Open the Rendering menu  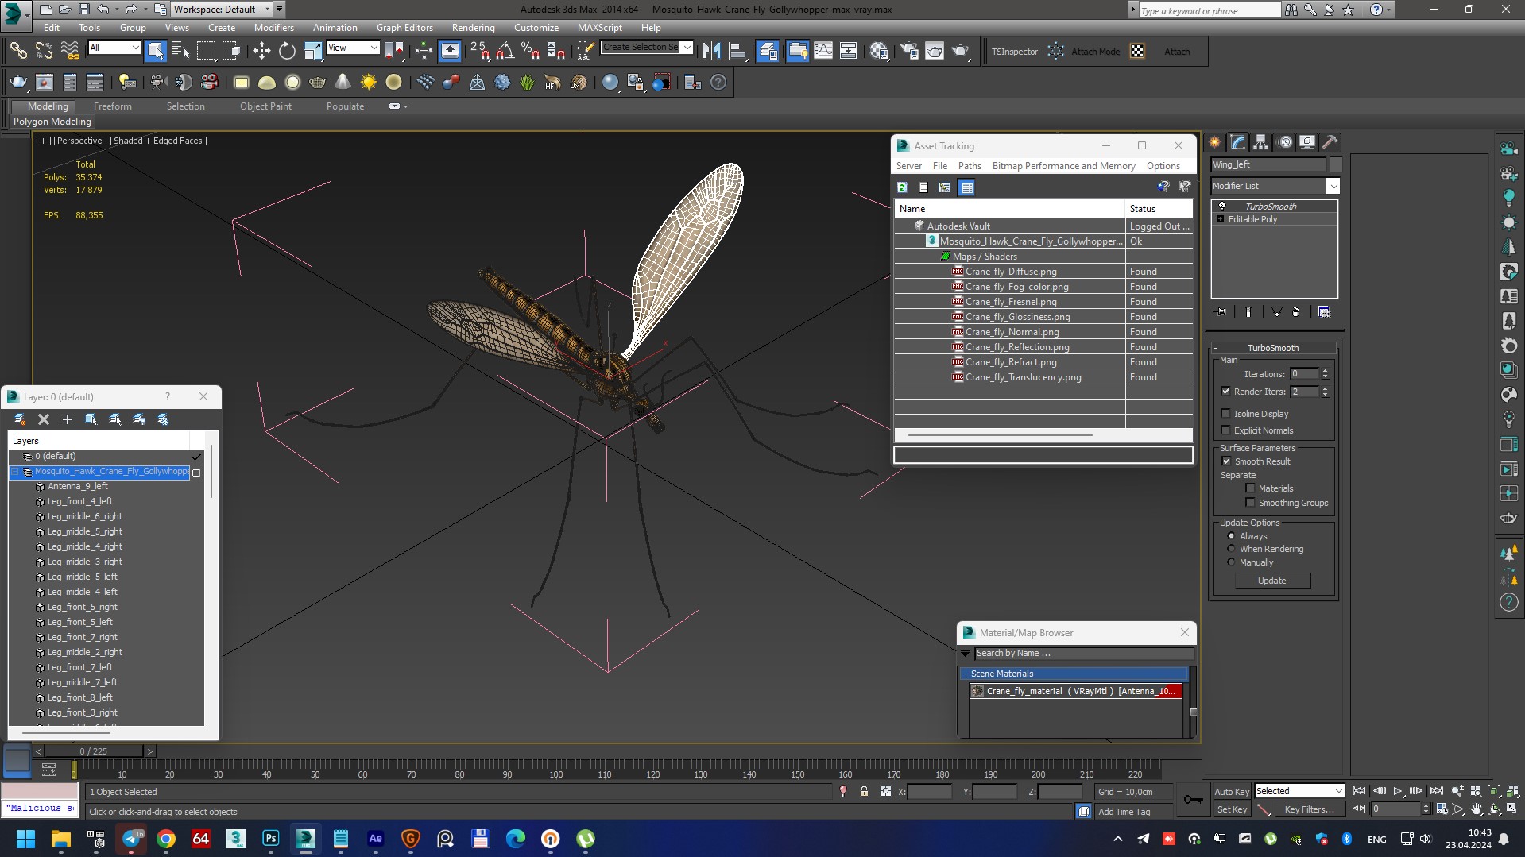473,28
